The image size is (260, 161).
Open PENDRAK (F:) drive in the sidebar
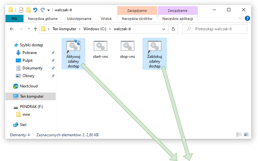pos(32,107)
